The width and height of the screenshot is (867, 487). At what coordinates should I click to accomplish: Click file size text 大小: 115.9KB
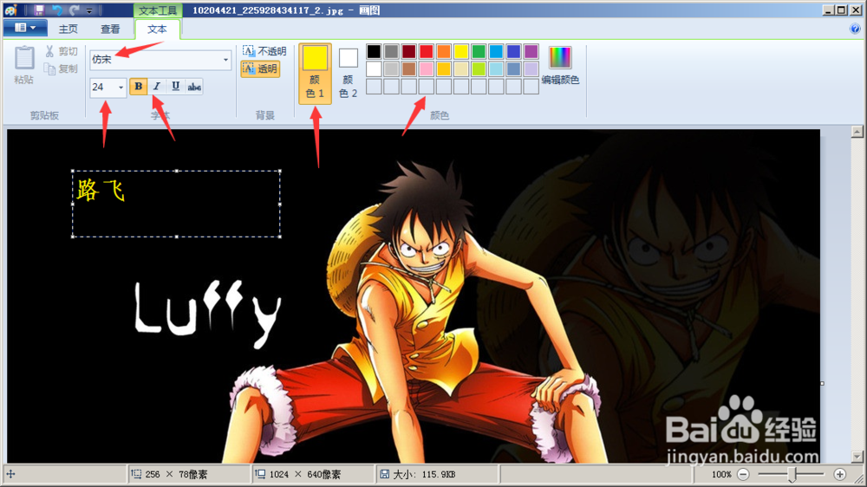pos(424,474)
